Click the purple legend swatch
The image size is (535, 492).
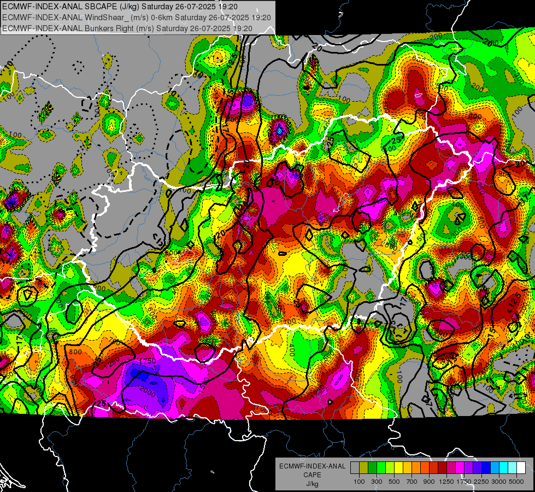point(469,468)
